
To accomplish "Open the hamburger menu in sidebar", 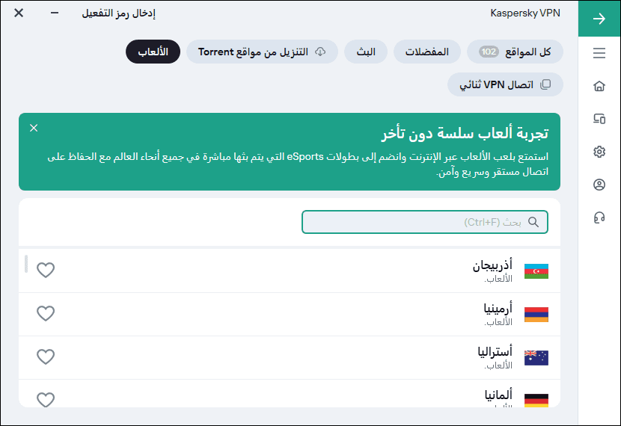I will click(x=599, y=53).
